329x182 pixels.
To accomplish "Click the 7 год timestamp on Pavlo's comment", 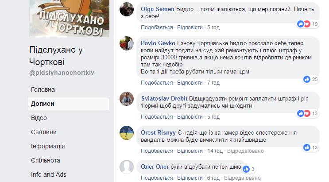I will click(x=213, y=83).
